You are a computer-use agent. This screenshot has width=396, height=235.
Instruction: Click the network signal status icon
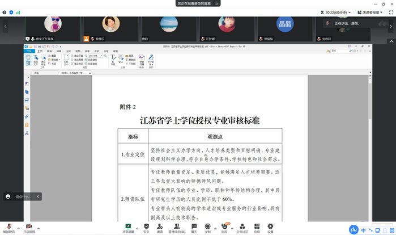click(x=18, y=11)
